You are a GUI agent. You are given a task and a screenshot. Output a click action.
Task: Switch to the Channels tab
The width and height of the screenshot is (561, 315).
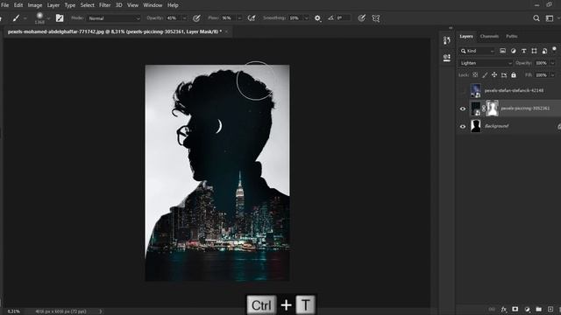489,36
